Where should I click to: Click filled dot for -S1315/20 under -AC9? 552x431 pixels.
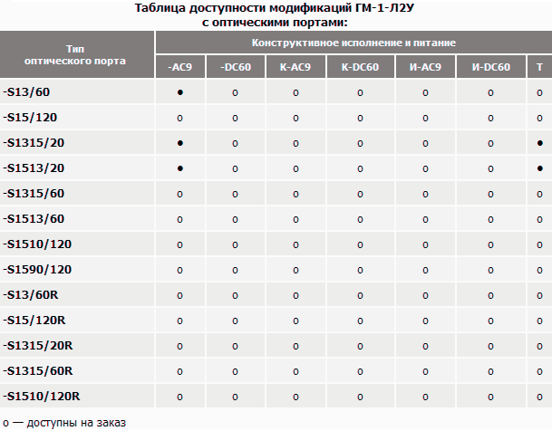tap(180, 143)
